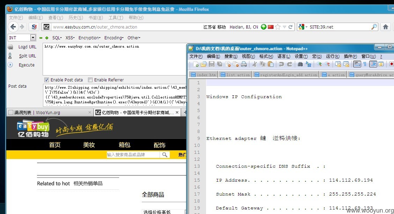Toggle the user-defined language icon in Notepad++
Image resolution: width=394 pixels, height=214 pixels.
tap(381, 64)
